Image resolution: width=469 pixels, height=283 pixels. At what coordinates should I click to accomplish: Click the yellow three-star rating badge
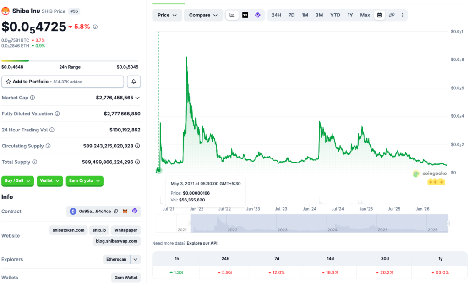[x=436, y=182]
